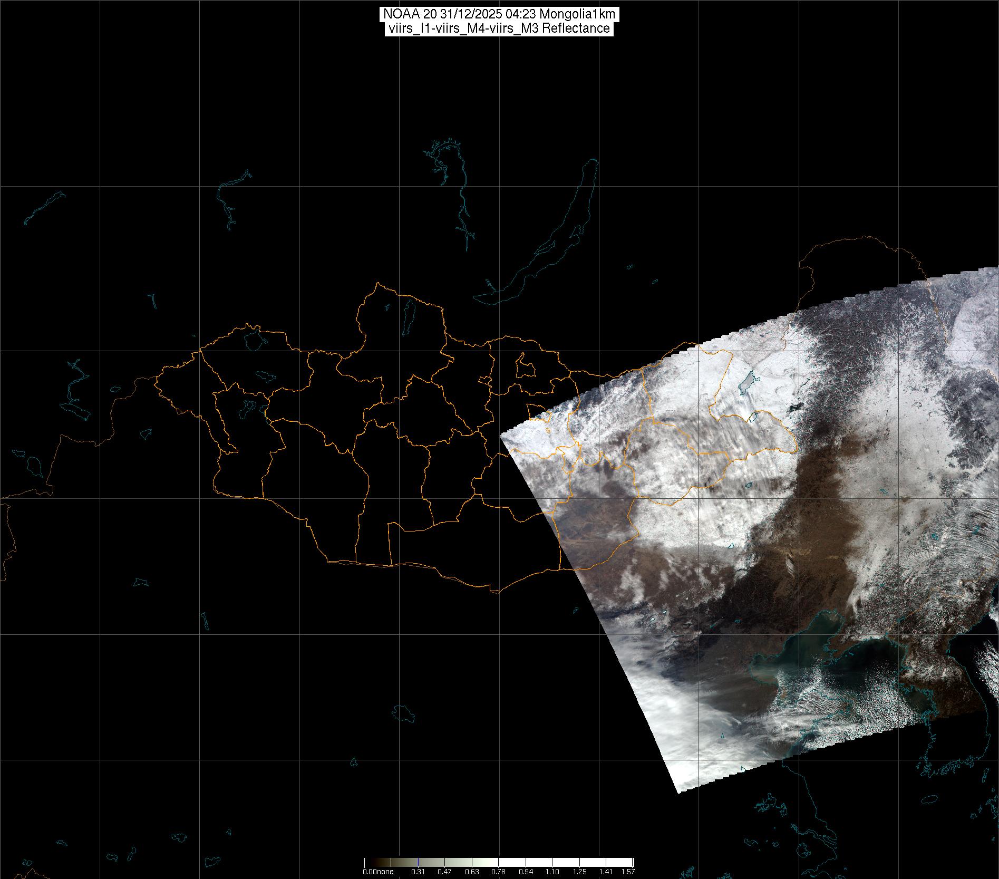Click the 0.00none label on the colorbar

tap(377, 872)
